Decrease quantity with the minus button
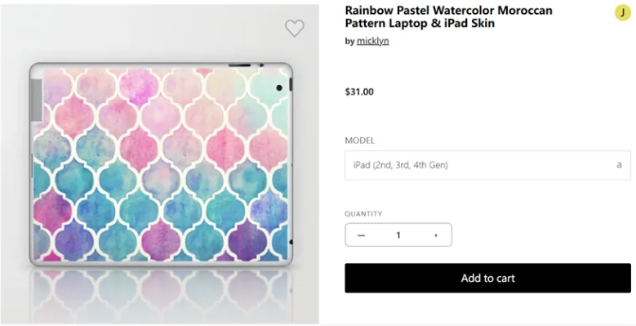 pos(361,235)
